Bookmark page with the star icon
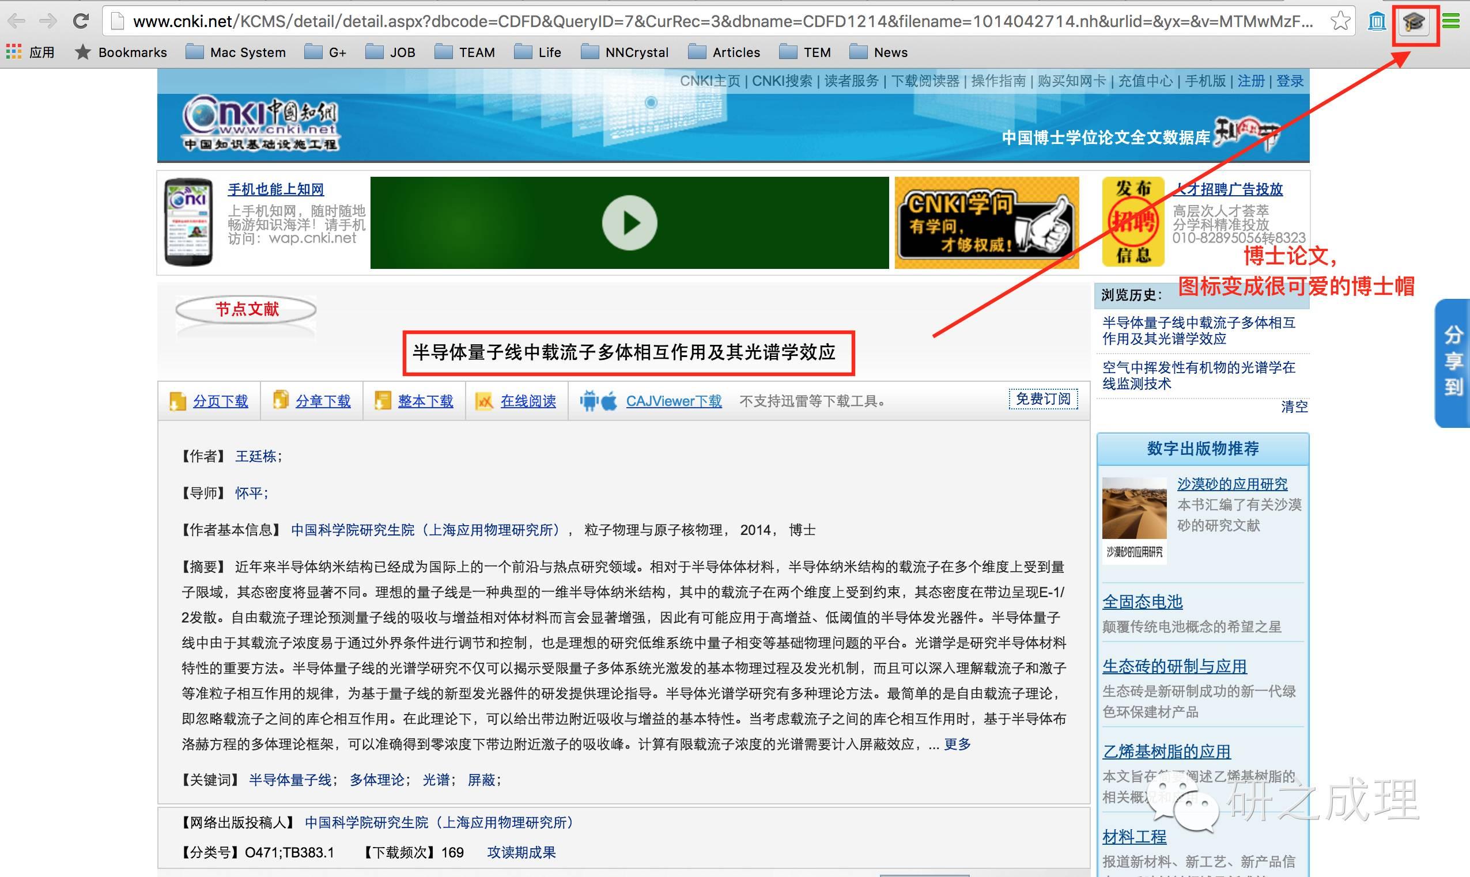This screenshot has height=877, width=1470. 1340,22
